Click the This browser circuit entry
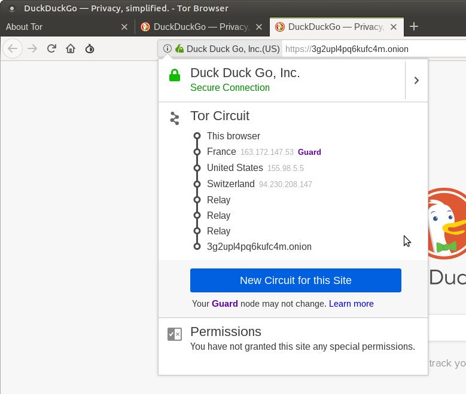The height and width of the screenshot is (394, 466). coord(233,136)
